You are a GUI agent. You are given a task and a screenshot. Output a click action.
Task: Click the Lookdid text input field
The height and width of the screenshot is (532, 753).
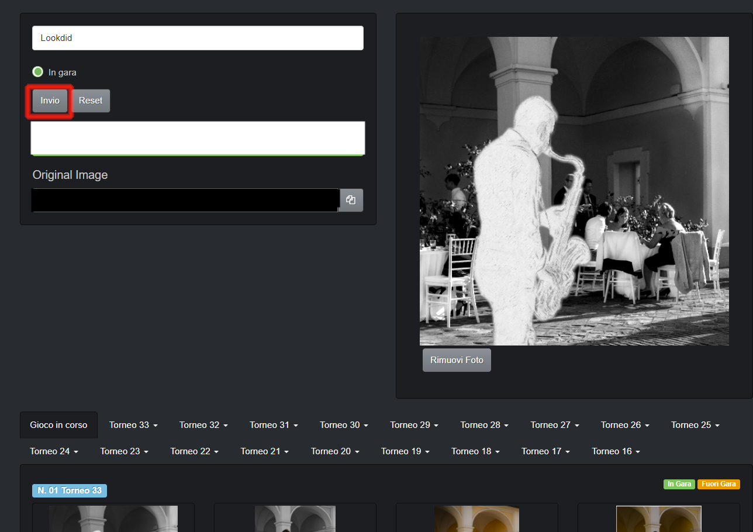pyautogui.click(x=198, y=38)
